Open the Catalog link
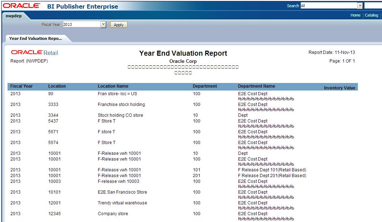 pyautogui.click(x=371, y=15)
